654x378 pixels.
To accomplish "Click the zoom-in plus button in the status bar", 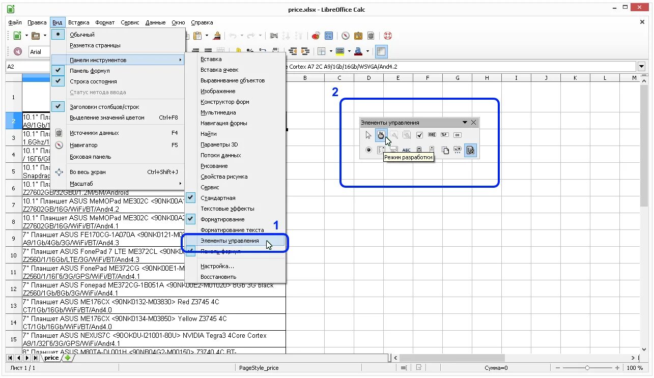I will coord(617,367).
